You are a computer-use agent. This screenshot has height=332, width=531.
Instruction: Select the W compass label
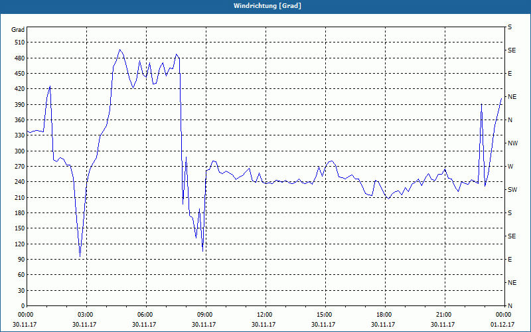510,167
